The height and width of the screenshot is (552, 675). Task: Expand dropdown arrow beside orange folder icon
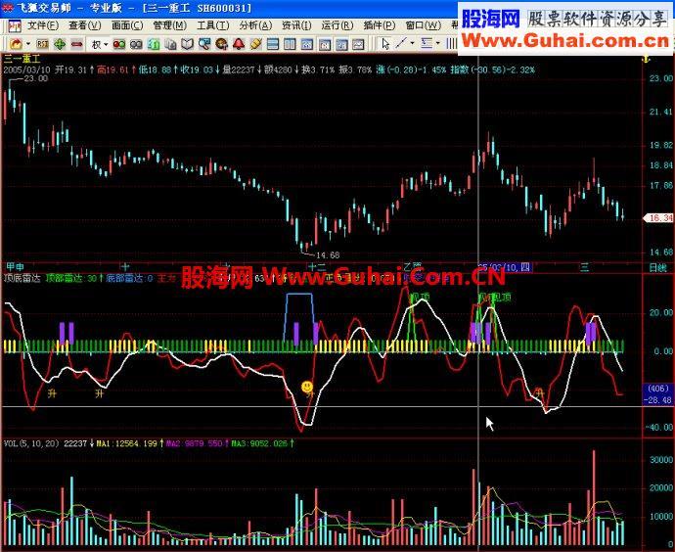tap(28, 44)
